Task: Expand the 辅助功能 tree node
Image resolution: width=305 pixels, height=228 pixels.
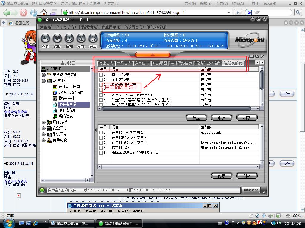Action: pos(43,140)
